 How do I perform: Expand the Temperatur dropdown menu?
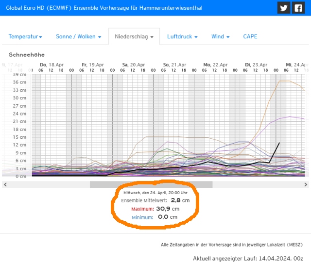pos(25,37)
